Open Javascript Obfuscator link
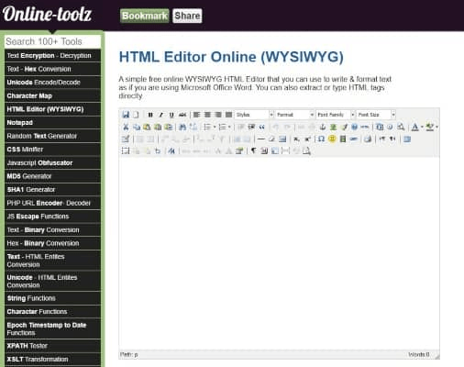The height and width of the screenshot is (367, 464). pyautogui.click(x=52, y=163)
